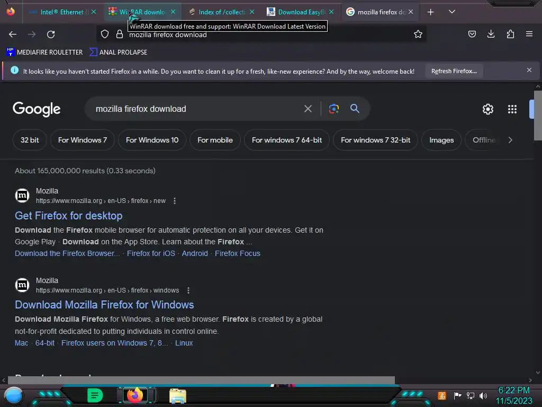Show more filter chips arrow
The width and height of the screenshot is (542, 407).
(x=510, y=140)
